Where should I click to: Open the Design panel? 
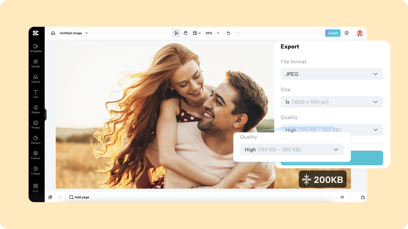click(36, 63)
